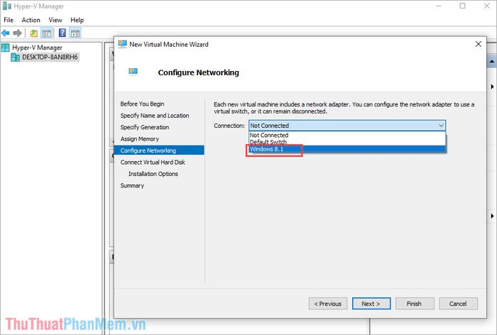Screen dimensions: 497x335
Task: Select Hyper-V Manager root tree node
Action: [x=37, y=48]
